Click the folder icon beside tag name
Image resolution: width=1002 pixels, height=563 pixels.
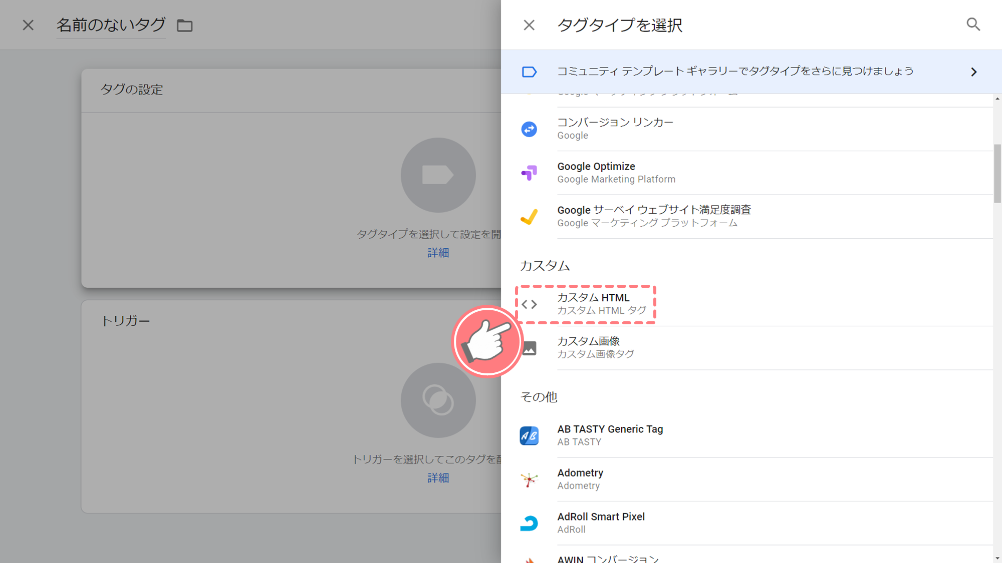click(x=185, y=26)
